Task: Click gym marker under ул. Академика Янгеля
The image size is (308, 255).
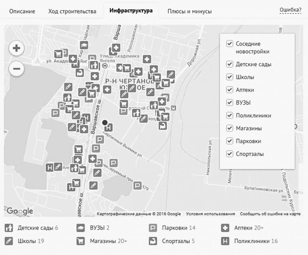Action: tap(80, 72)
